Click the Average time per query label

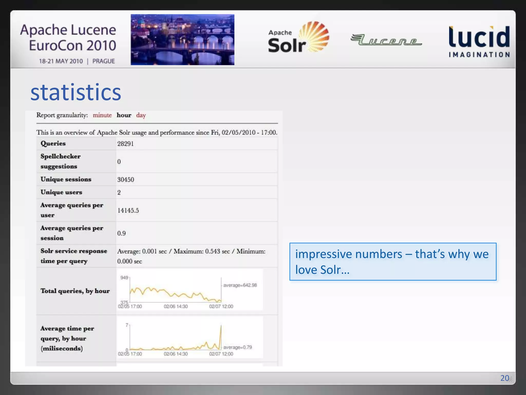[x=67, y=338]
